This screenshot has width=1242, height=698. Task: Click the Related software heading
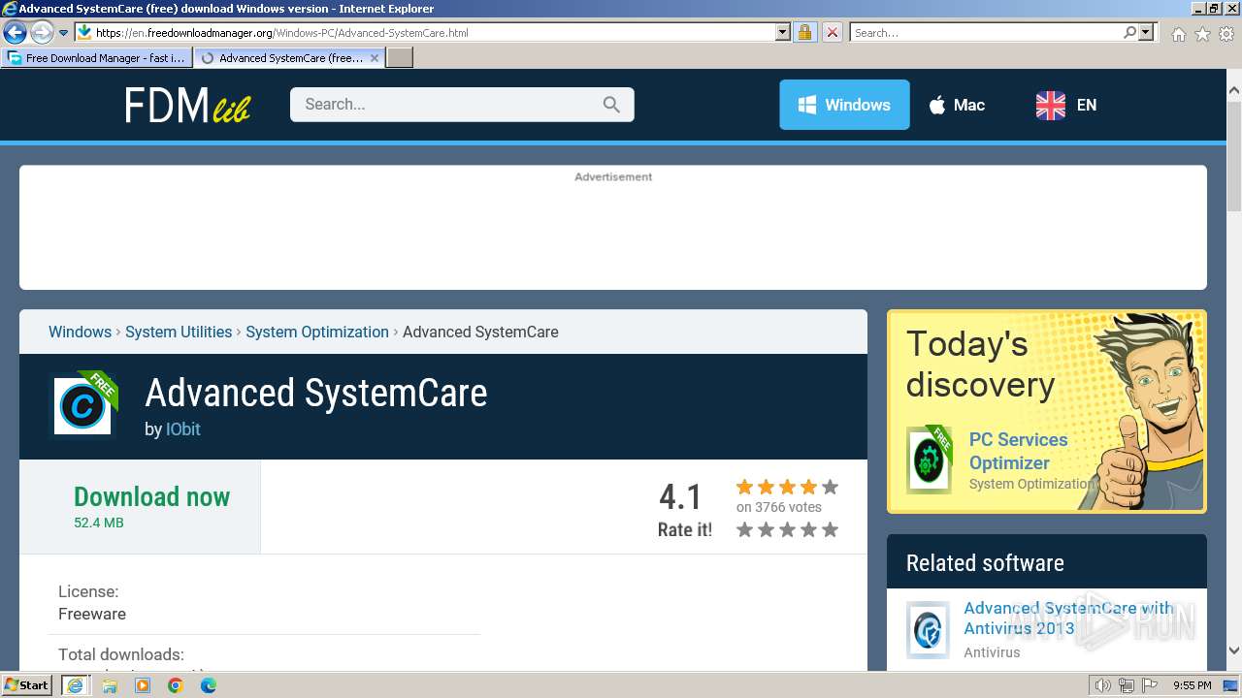[985, 563]
